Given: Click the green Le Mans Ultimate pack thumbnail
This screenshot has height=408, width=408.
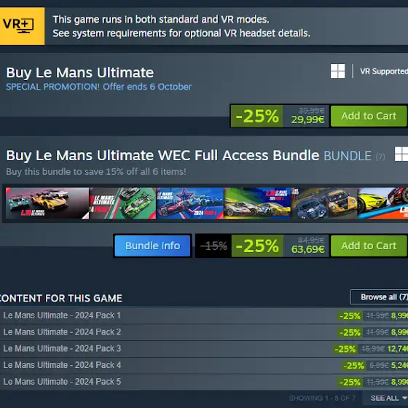Looking at the screenshot, I should tap(122, 203).
